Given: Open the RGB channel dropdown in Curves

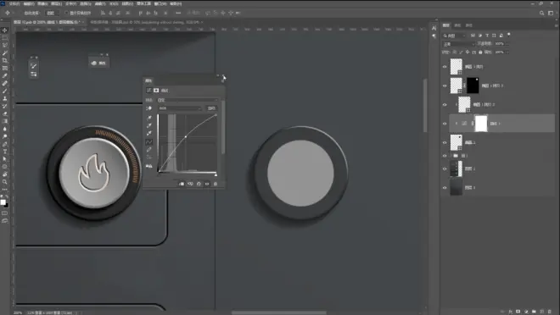Looking at the screenshot, I should 180,108.
